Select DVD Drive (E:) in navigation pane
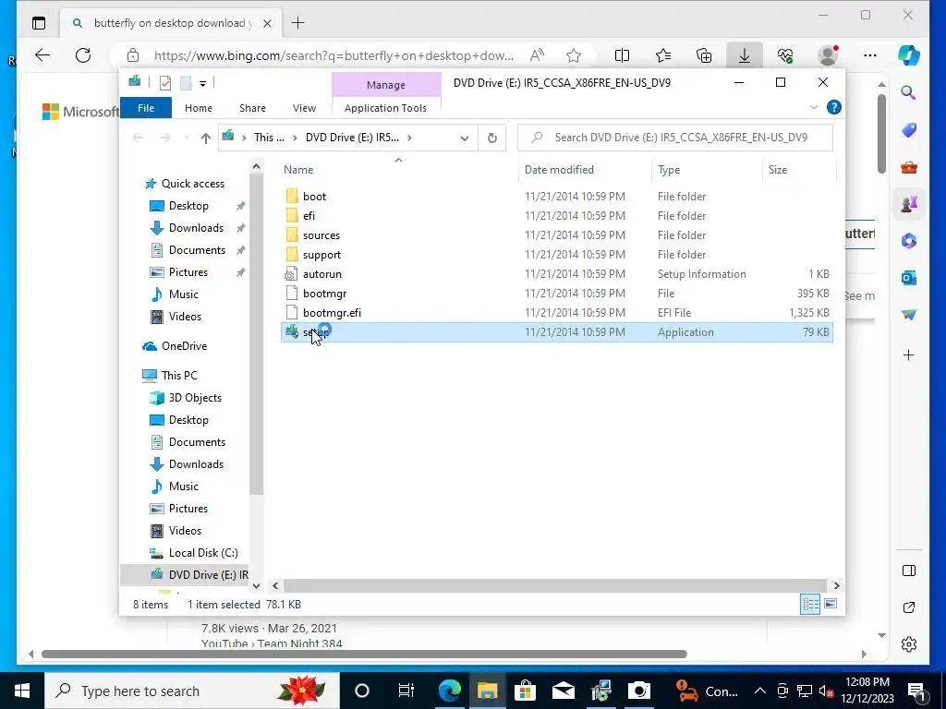 [x=208, y=574]
